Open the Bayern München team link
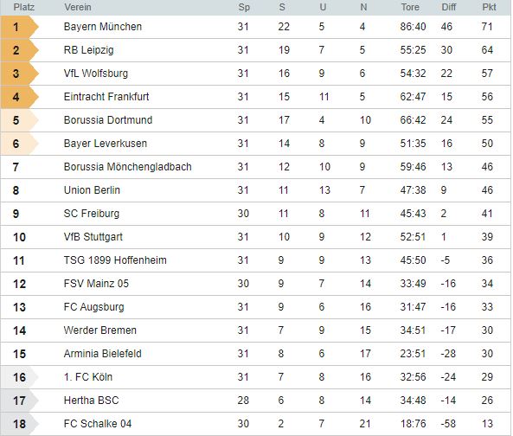 (x=103, y=27)
